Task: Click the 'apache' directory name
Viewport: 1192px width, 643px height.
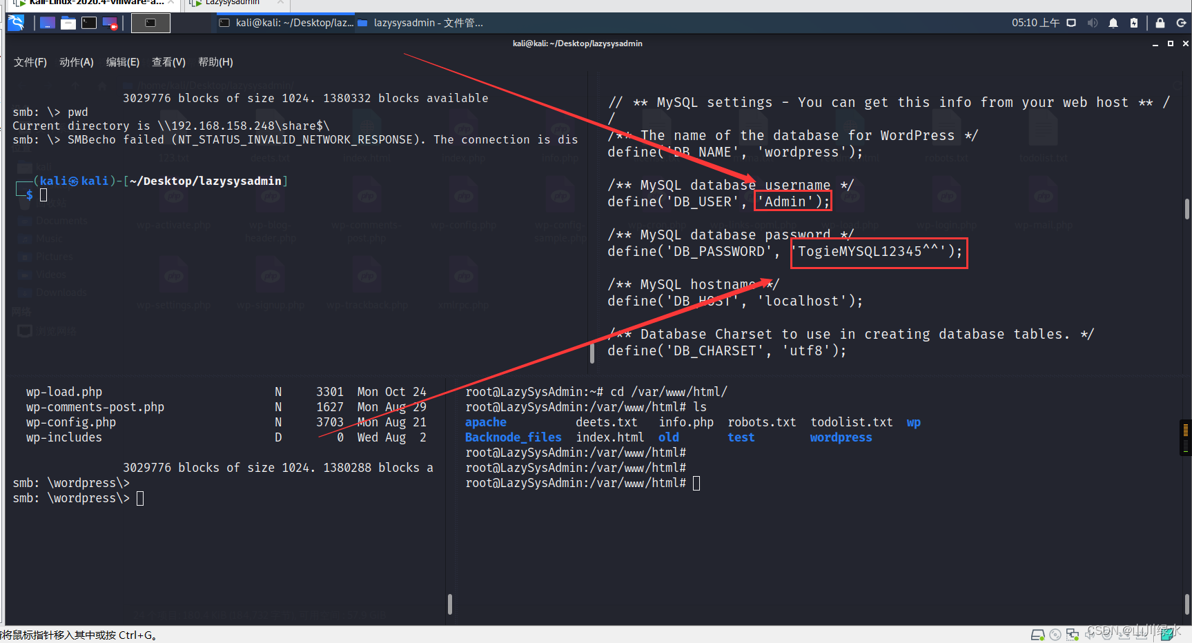Action: click(486, 422)
